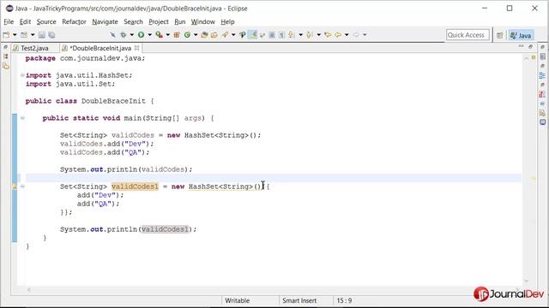Image resolution: width=549 pixels, height=308 pixels.
Task: Open the New wizard dropdown arrow
Action: 15,35
